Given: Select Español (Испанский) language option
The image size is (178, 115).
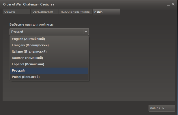Looking at the screenshot, I should (49, 64).
